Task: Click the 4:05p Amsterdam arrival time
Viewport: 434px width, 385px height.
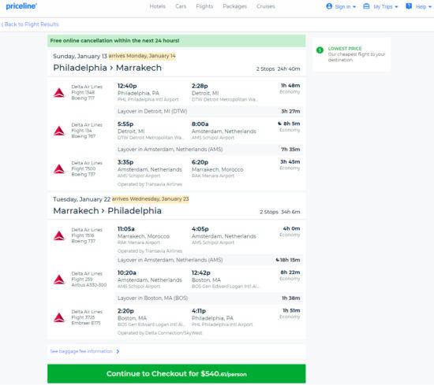Action: (x=200, y=229)
